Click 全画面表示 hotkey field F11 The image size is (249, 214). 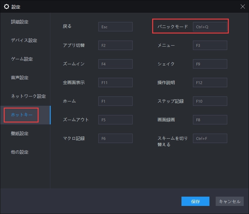tap(115, 82)
